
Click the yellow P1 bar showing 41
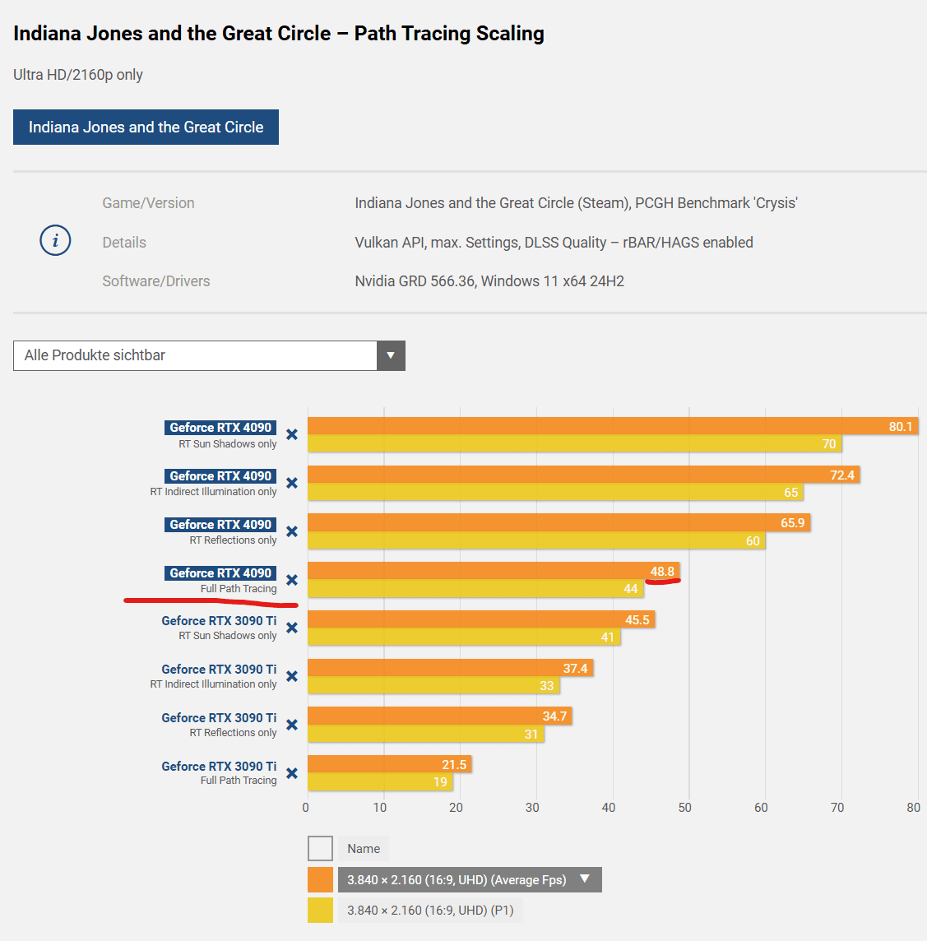tap(464, 637)
